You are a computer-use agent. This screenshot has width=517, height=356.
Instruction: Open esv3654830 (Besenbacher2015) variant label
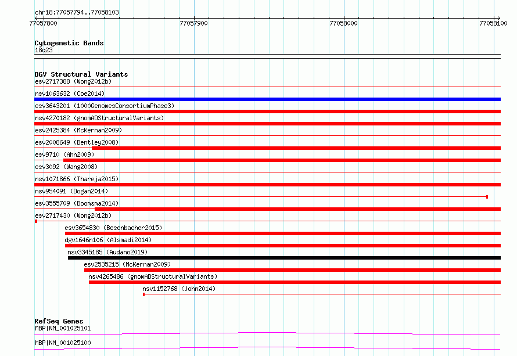pos(113,228)
